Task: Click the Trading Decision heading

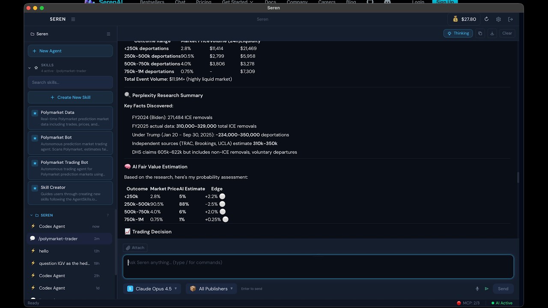Action: (152, 232)
